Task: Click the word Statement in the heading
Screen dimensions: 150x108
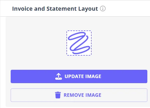Action: tap(62, 9)
